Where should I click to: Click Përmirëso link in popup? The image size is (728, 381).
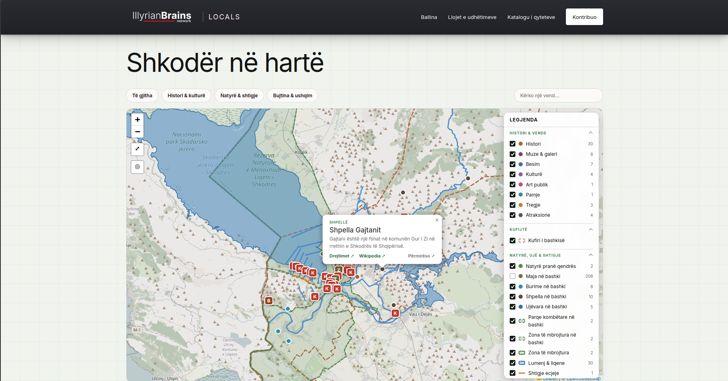pos(421,256)
